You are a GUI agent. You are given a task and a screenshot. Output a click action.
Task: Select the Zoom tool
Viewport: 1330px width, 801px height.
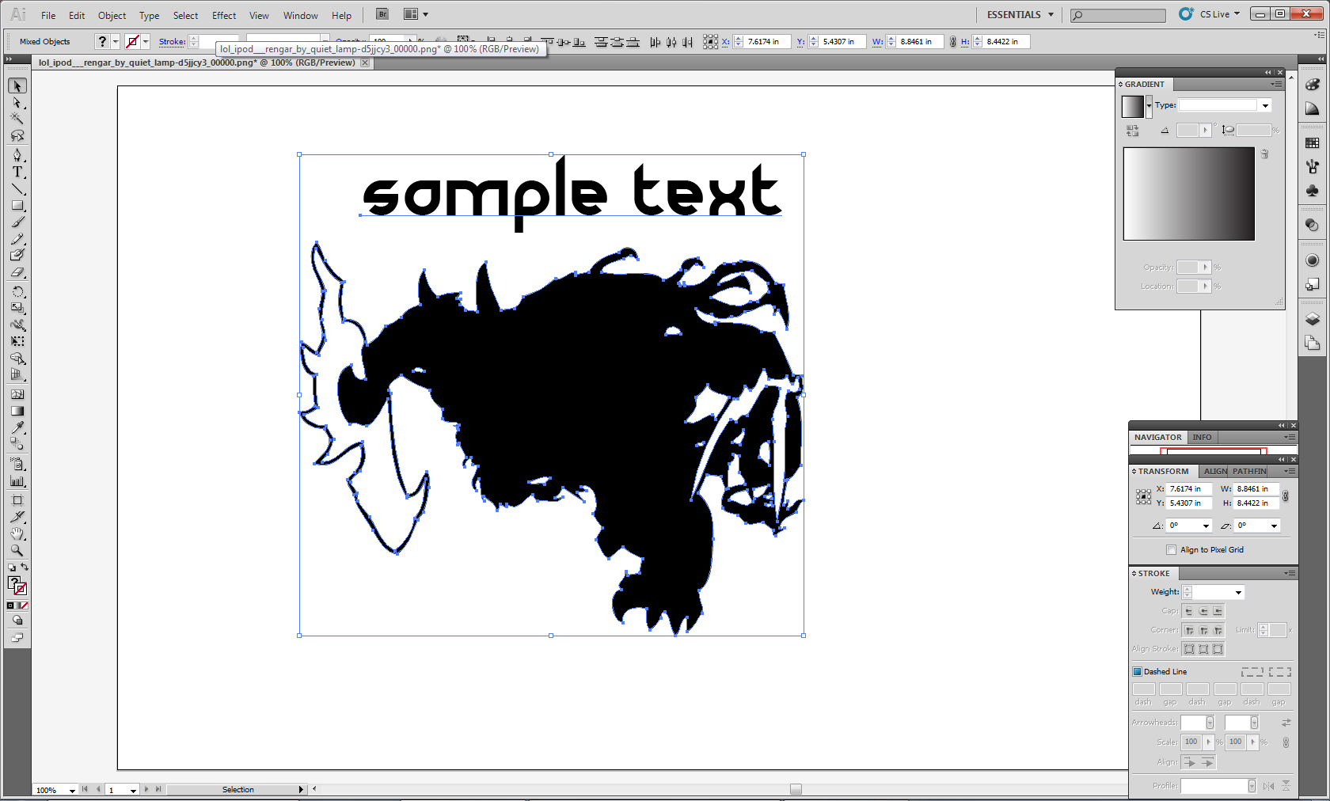click(17, 550)
